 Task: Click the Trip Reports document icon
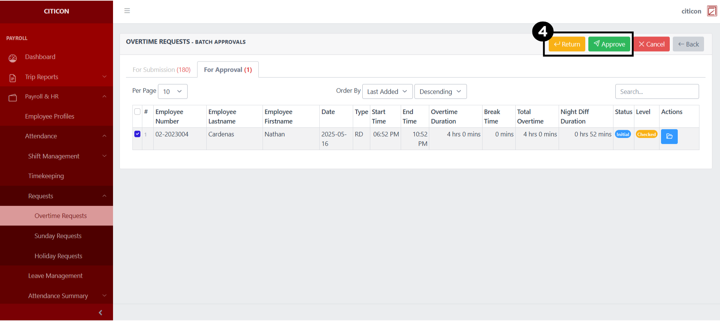pos(13,77)
